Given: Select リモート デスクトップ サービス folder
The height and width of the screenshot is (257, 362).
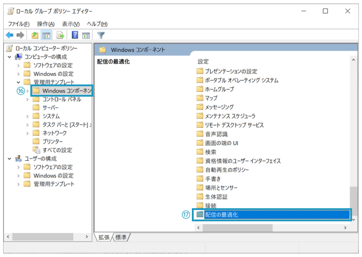Looking at the screenshot, I should [x=234, y=125].
